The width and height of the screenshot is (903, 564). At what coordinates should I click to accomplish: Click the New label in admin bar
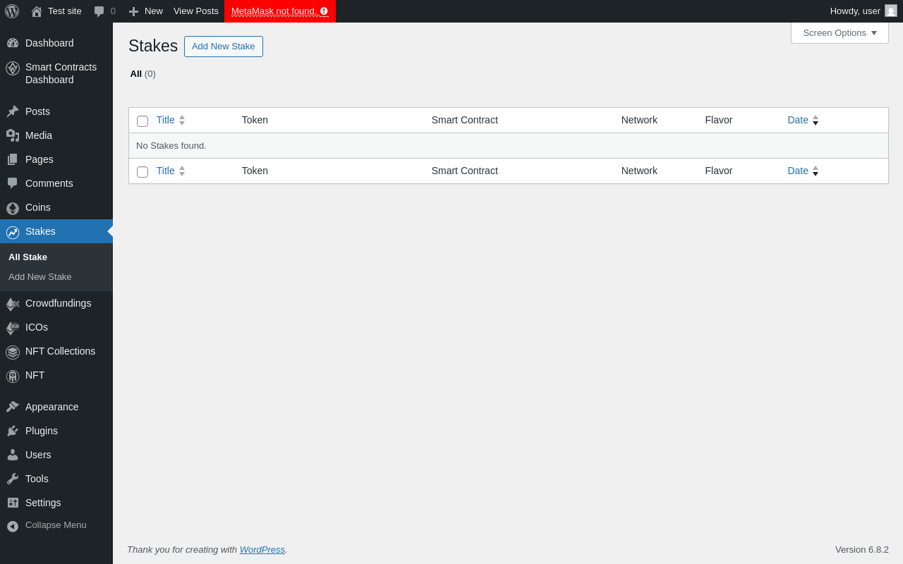pos(154,11)
